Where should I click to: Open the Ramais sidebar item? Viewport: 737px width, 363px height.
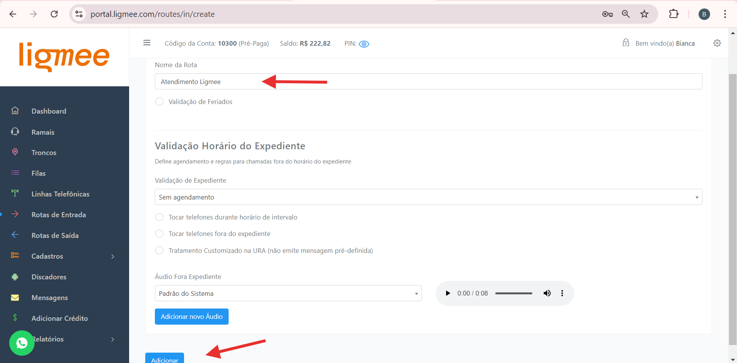(43, 132)
